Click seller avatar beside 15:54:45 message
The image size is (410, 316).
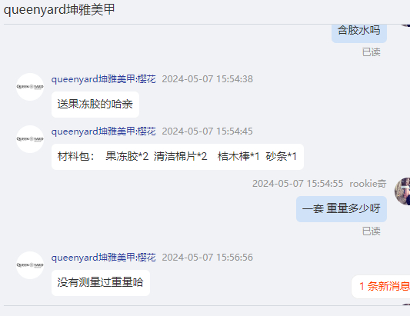[x=30, y=139]
